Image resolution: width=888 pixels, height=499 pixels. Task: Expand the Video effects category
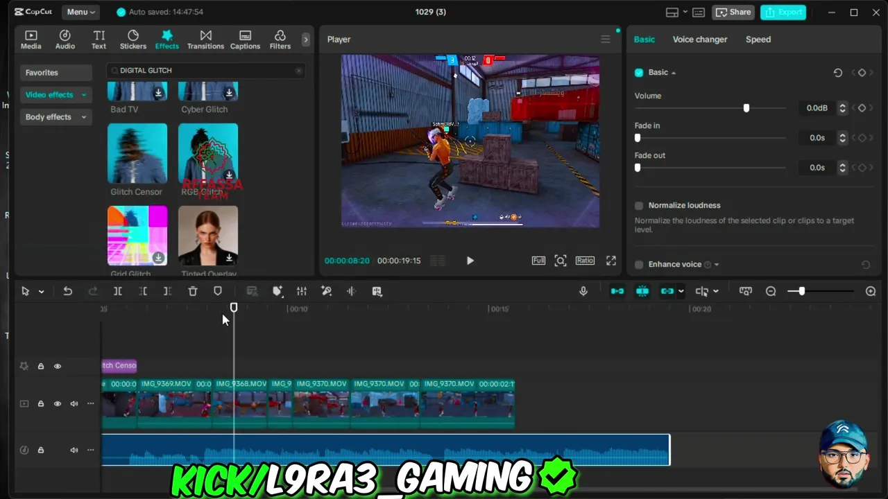coord(55,95)
